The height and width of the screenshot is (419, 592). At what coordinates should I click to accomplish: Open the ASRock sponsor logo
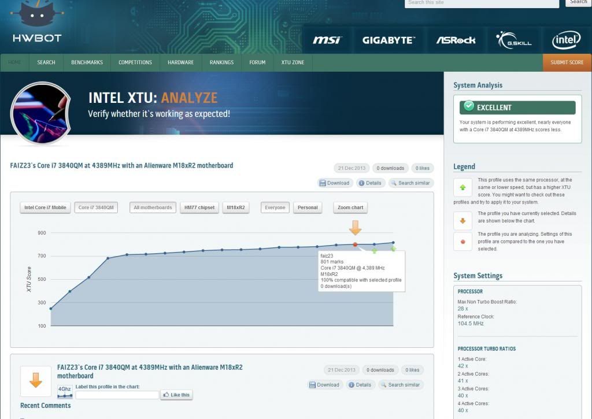[456, 40]
